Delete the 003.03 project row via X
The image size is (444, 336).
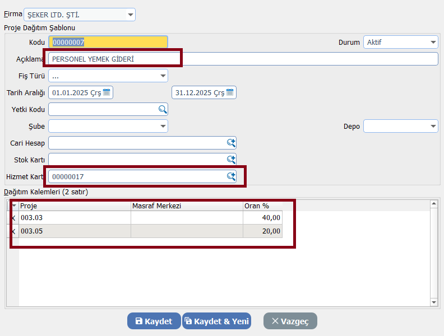tap(13, 217)
